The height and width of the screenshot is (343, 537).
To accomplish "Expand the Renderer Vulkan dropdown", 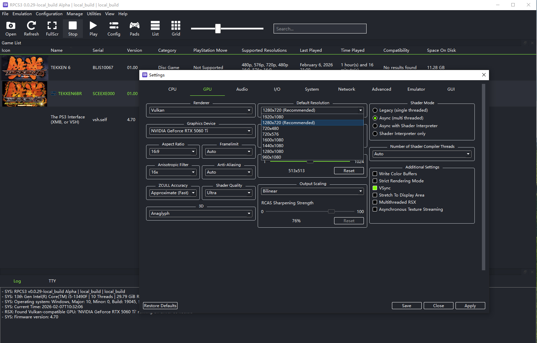I will 201,110.
